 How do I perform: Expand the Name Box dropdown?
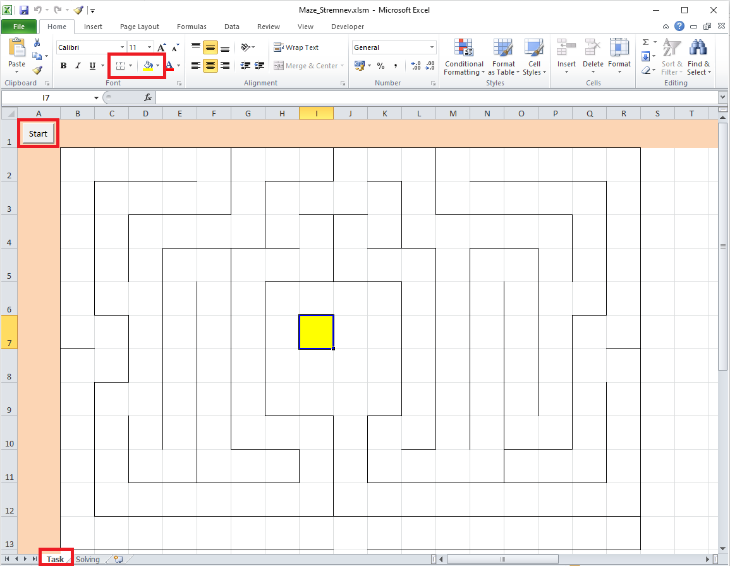(x=96, y=98)
